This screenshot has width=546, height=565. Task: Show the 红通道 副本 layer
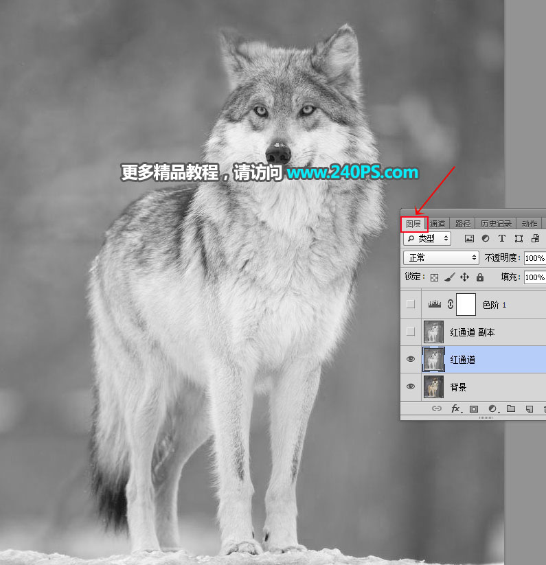(411, 332)
